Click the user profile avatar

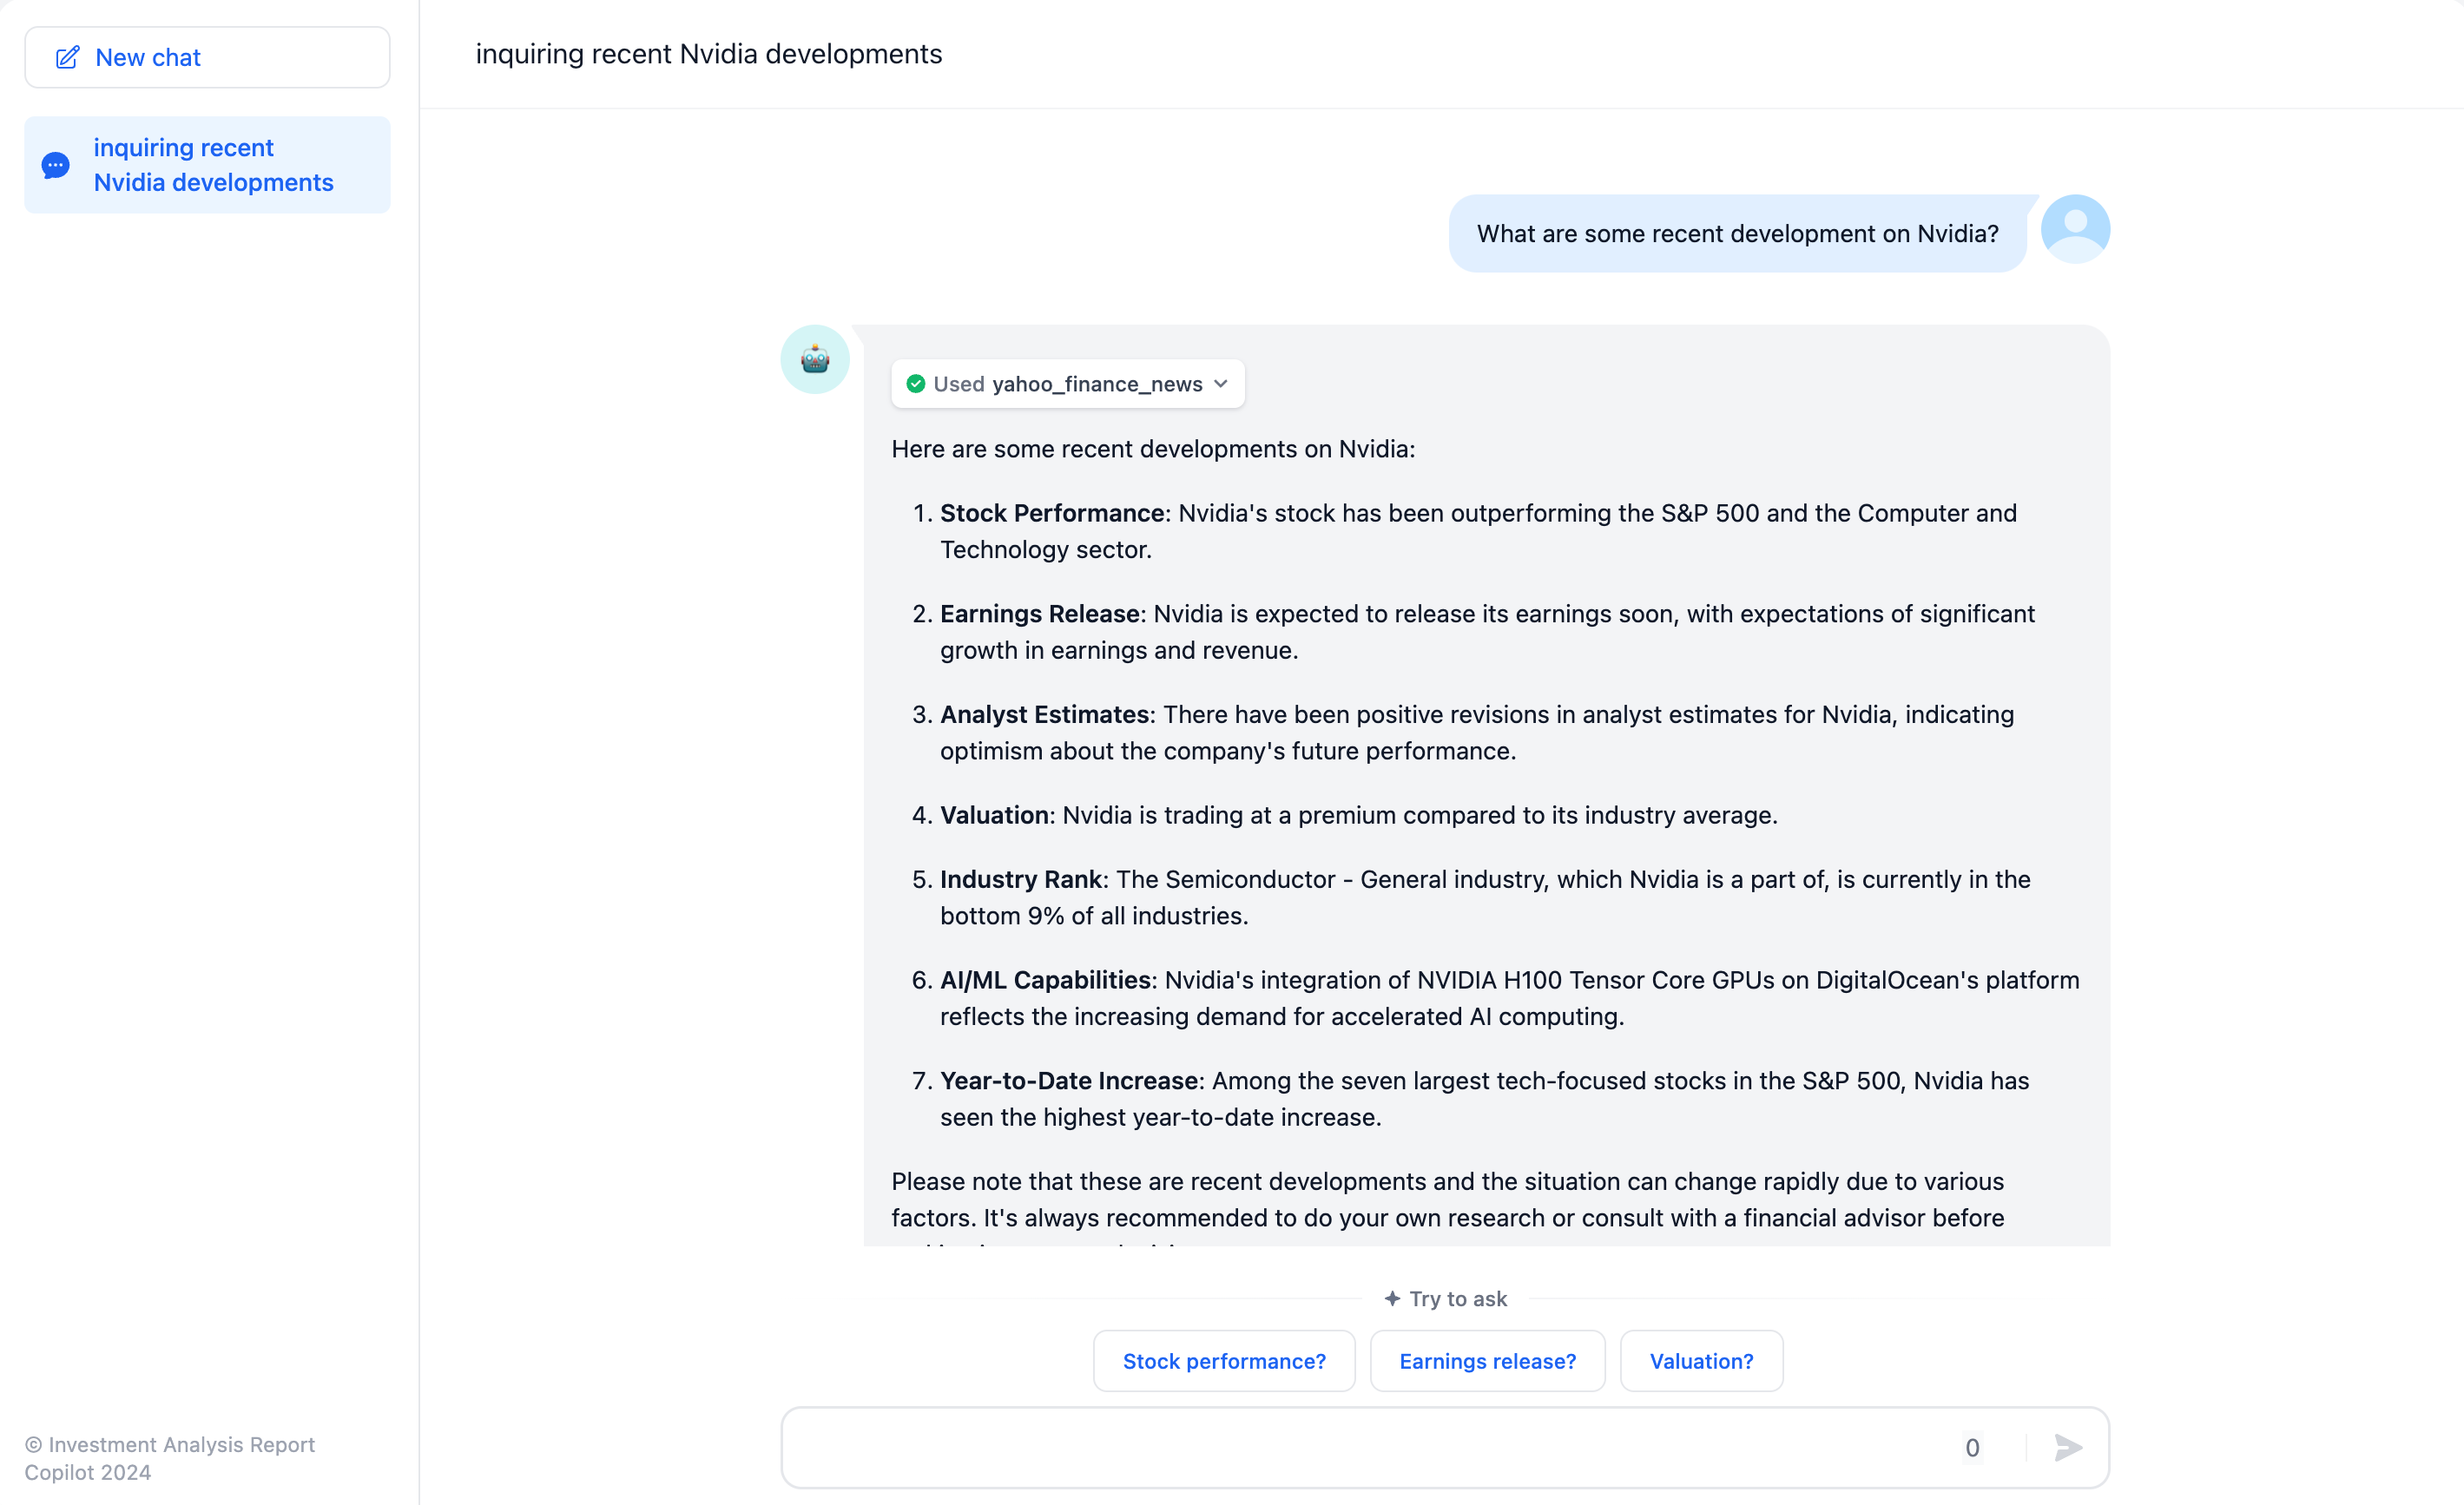[x=2075, y=229]
